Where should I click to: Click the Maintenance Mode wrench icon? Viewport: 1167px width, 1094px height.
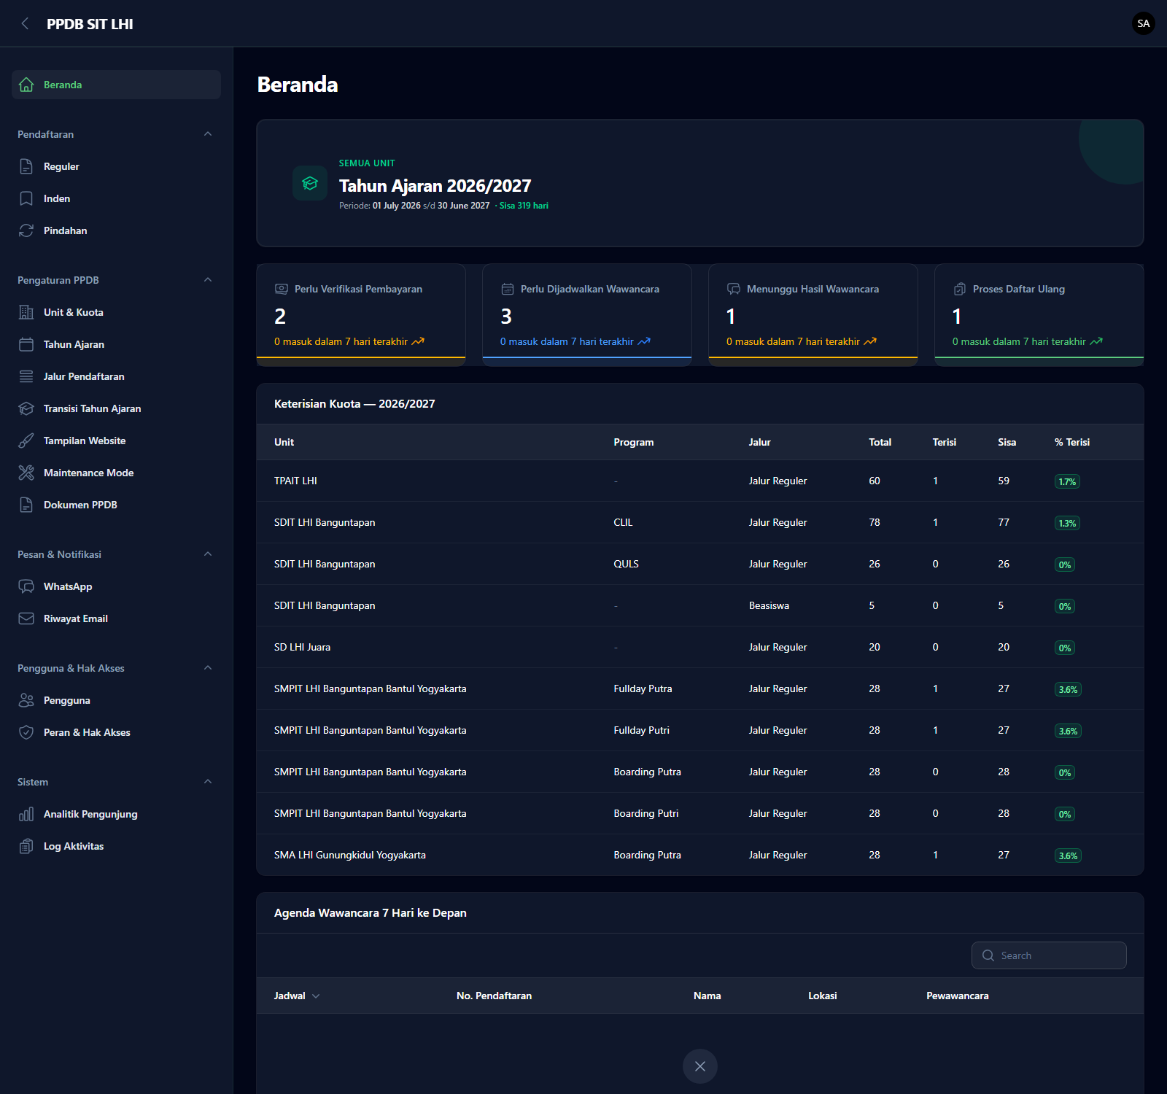coord(26,473)
